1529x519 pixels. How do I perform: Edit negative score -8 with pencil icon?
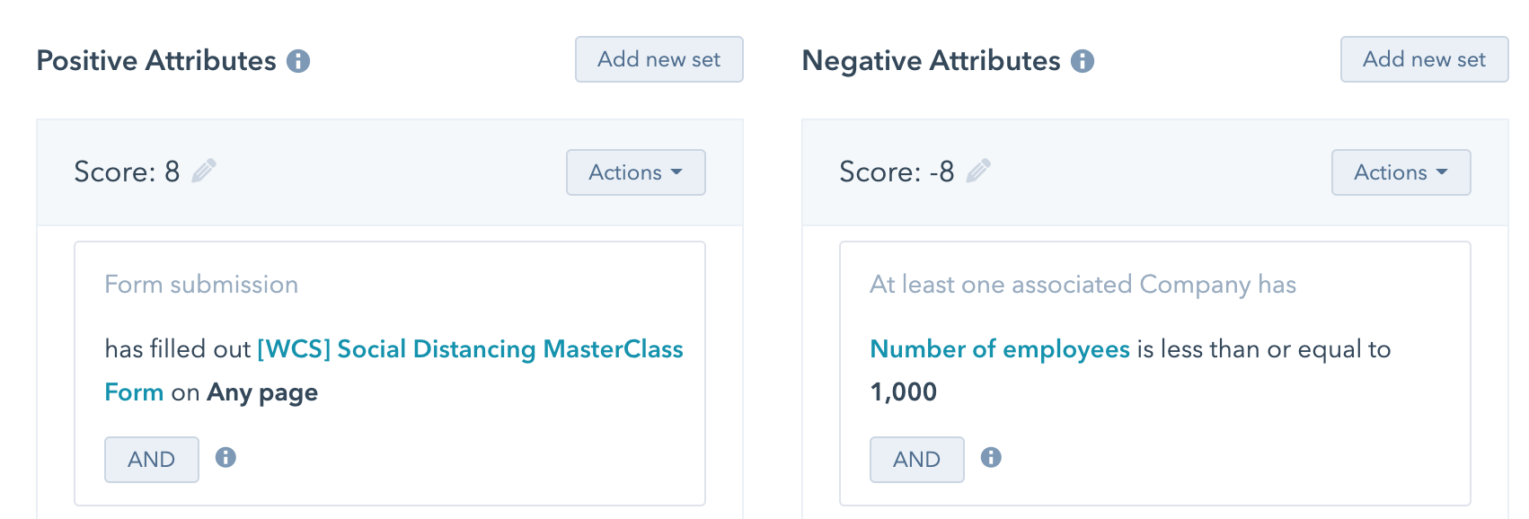[978, 171]
